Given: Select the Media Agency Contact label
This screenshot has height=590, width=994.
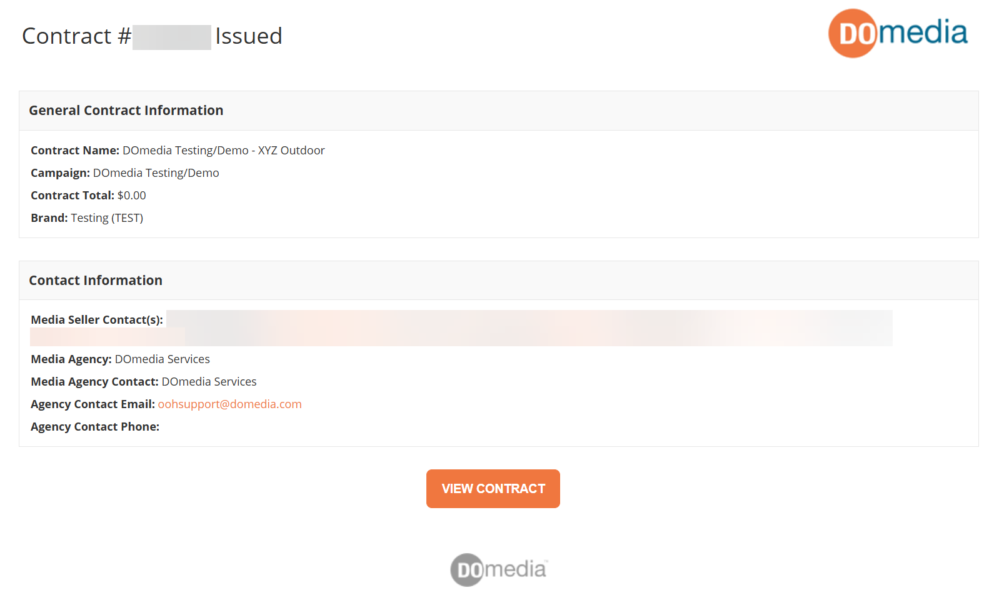Looking at the screenshot, I should coord(94,382).
